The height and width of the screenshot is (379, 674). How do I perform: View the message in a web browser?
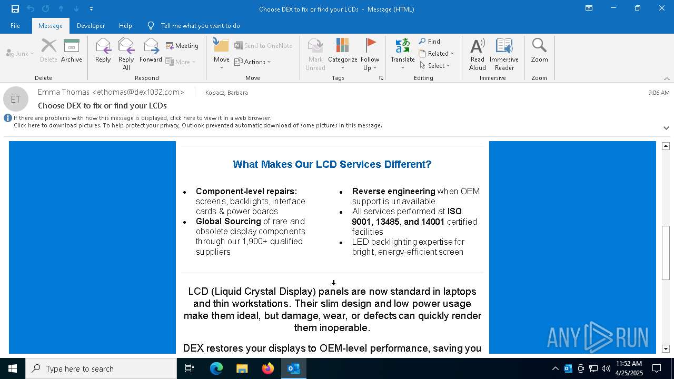[143, 118]
